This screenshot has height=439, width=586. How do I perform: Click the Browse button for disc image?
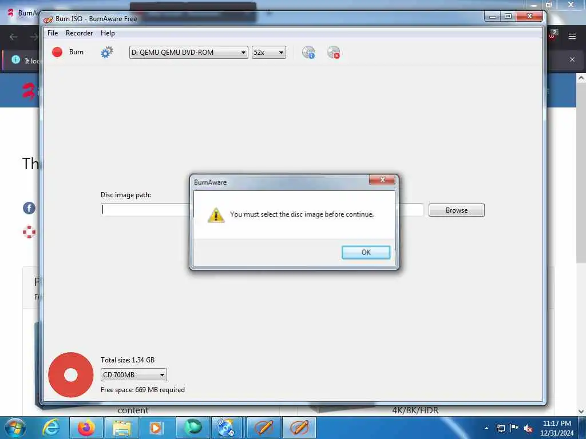coord(456,210)
